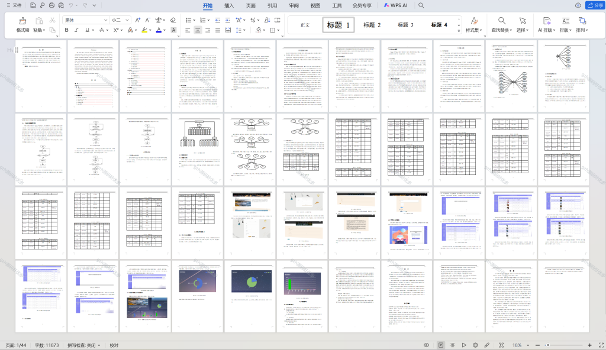606x350 pixels.
Task: Click the cut scissors icon
Action: click(52, 20)
